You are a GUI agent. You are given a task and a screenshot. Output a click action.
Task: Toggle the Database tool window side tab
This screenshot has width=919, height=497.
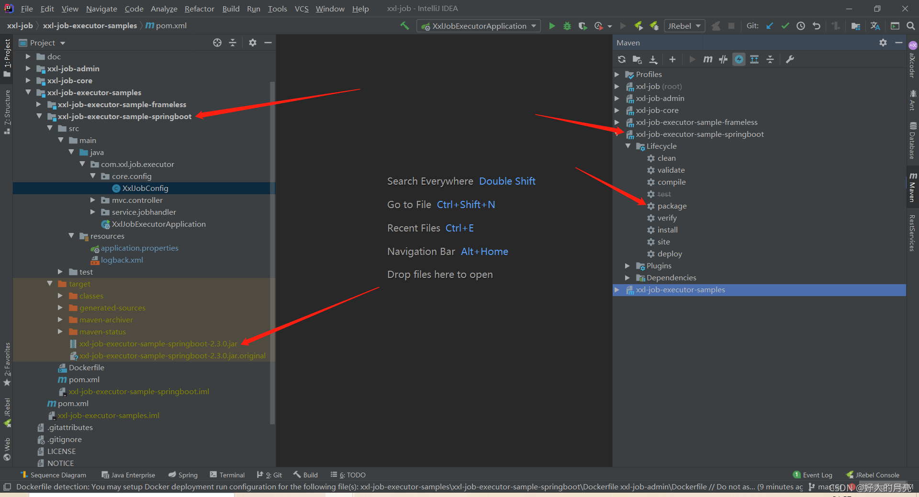[913, 141]
